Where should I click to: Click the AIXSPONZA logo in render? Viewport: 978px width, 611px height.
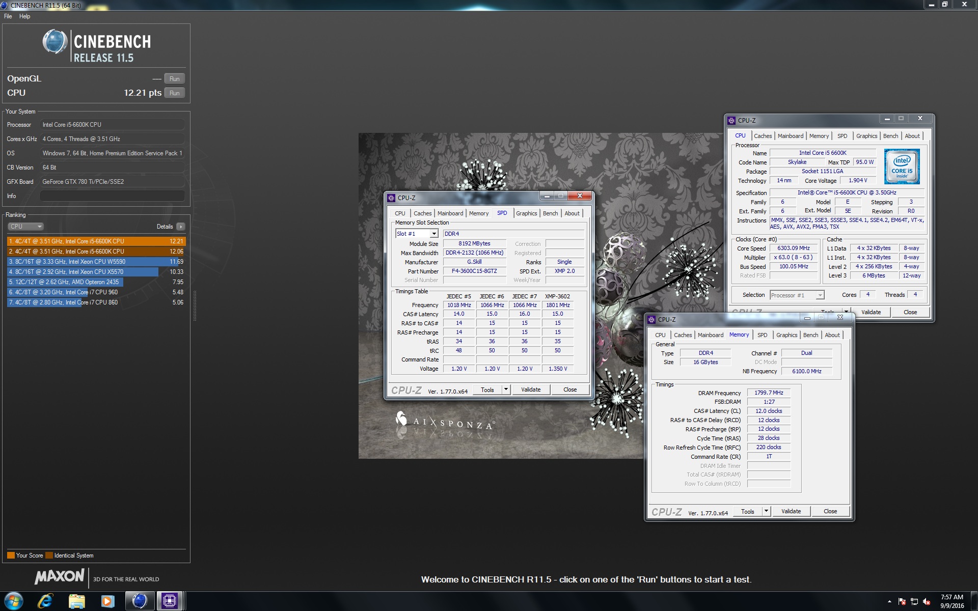click(x=445, y=422)
